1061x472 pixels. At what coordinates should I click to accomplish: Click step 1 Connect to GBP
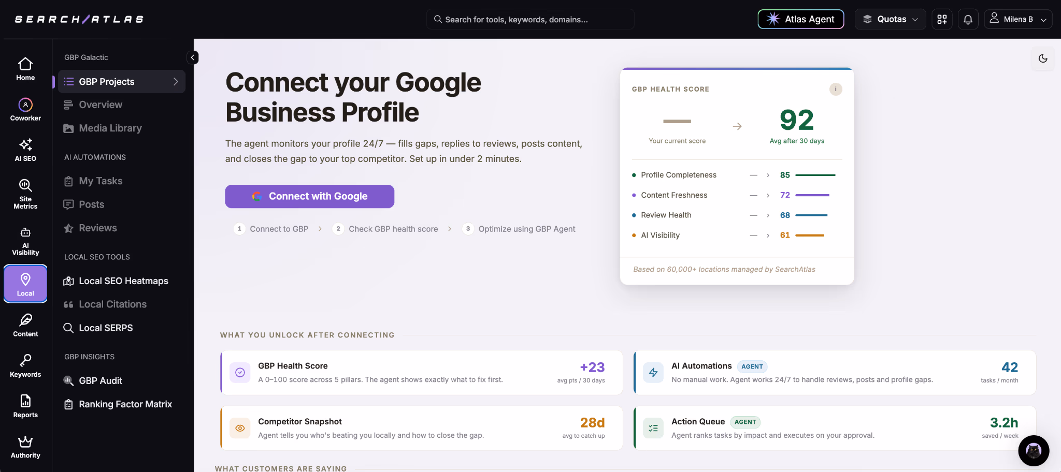click(271, 229)
